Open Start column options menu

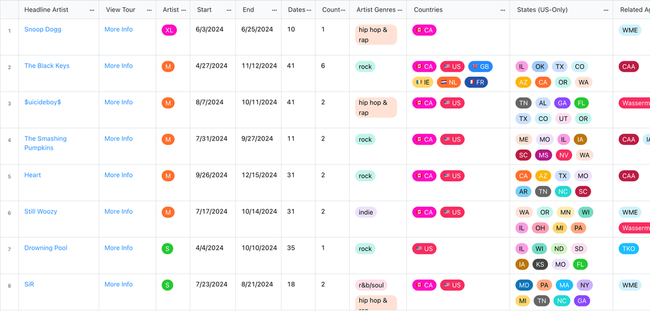228,10
